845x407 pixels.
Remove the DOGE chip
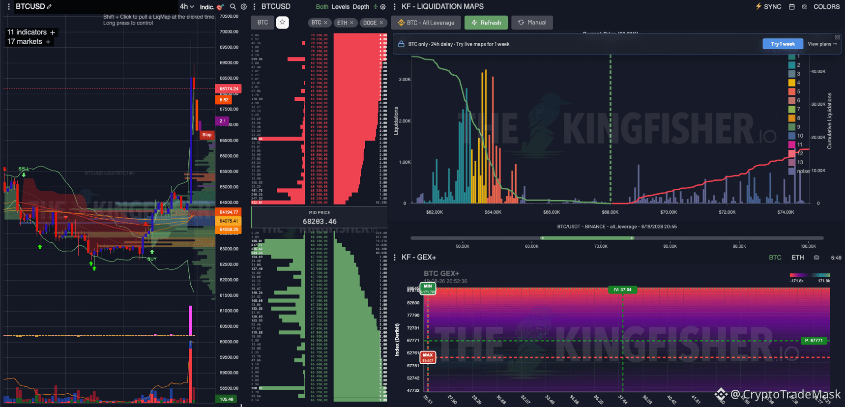click(x=381, y=23)
